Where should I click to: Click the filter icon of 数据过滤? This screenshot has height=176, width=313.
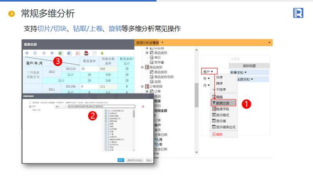(x=214, y=103)
